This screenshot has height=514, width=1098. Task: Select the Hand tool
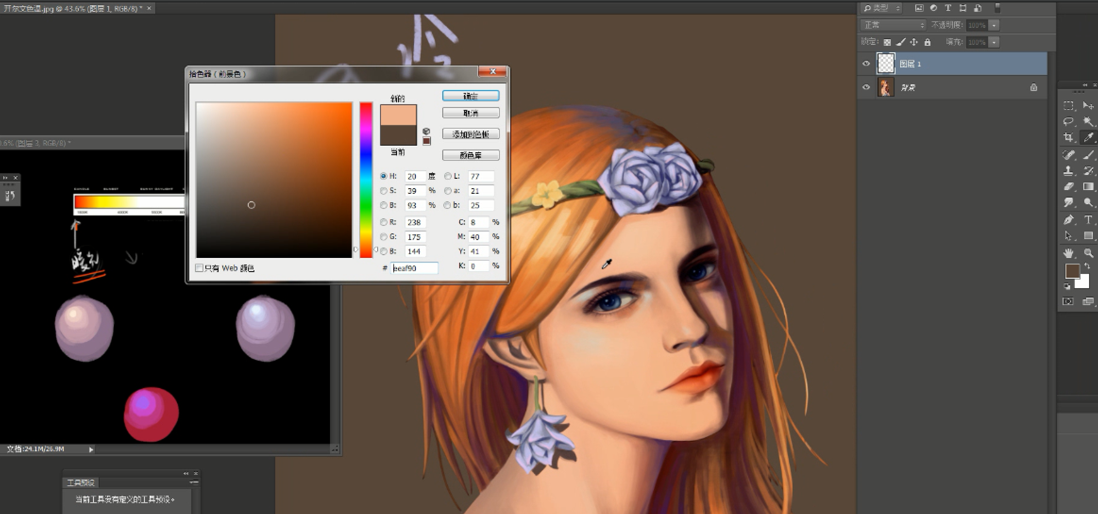(1068, 253)
